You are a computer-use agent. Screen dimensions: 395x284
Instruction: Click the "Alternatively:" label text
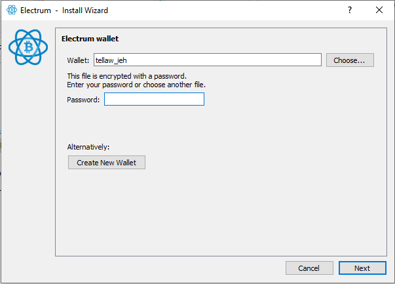pyautogui.click(x=88, y=147)
